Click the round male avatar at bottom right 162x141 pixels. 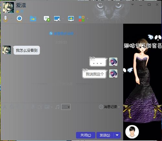point(132,132)
